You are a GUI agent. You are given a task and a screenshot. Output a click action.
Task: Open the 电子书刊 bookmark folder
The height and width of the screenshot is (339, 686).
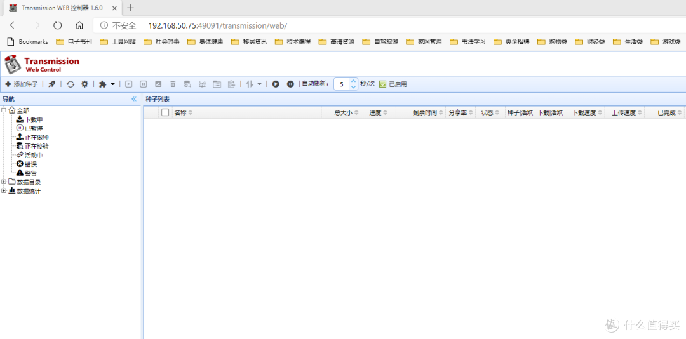click(x=74, y=42)
